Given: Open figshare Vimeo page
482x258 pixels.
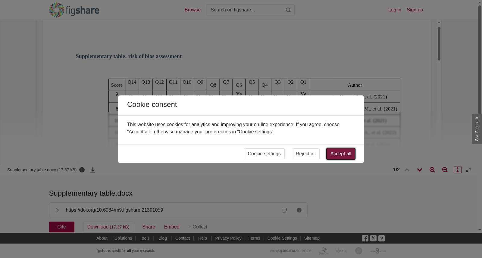Looking at the screenshot, I should pos(381,238).
